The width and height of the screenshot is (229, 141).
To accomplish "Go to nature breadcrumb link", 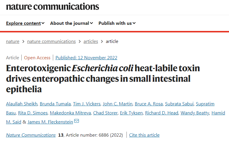I will pyautogui.click(x=13, y=41).
